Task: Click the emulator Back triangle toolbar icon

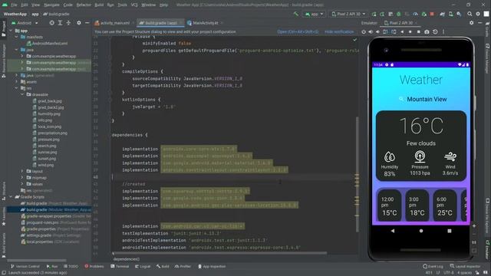Action: pos(402,32)
